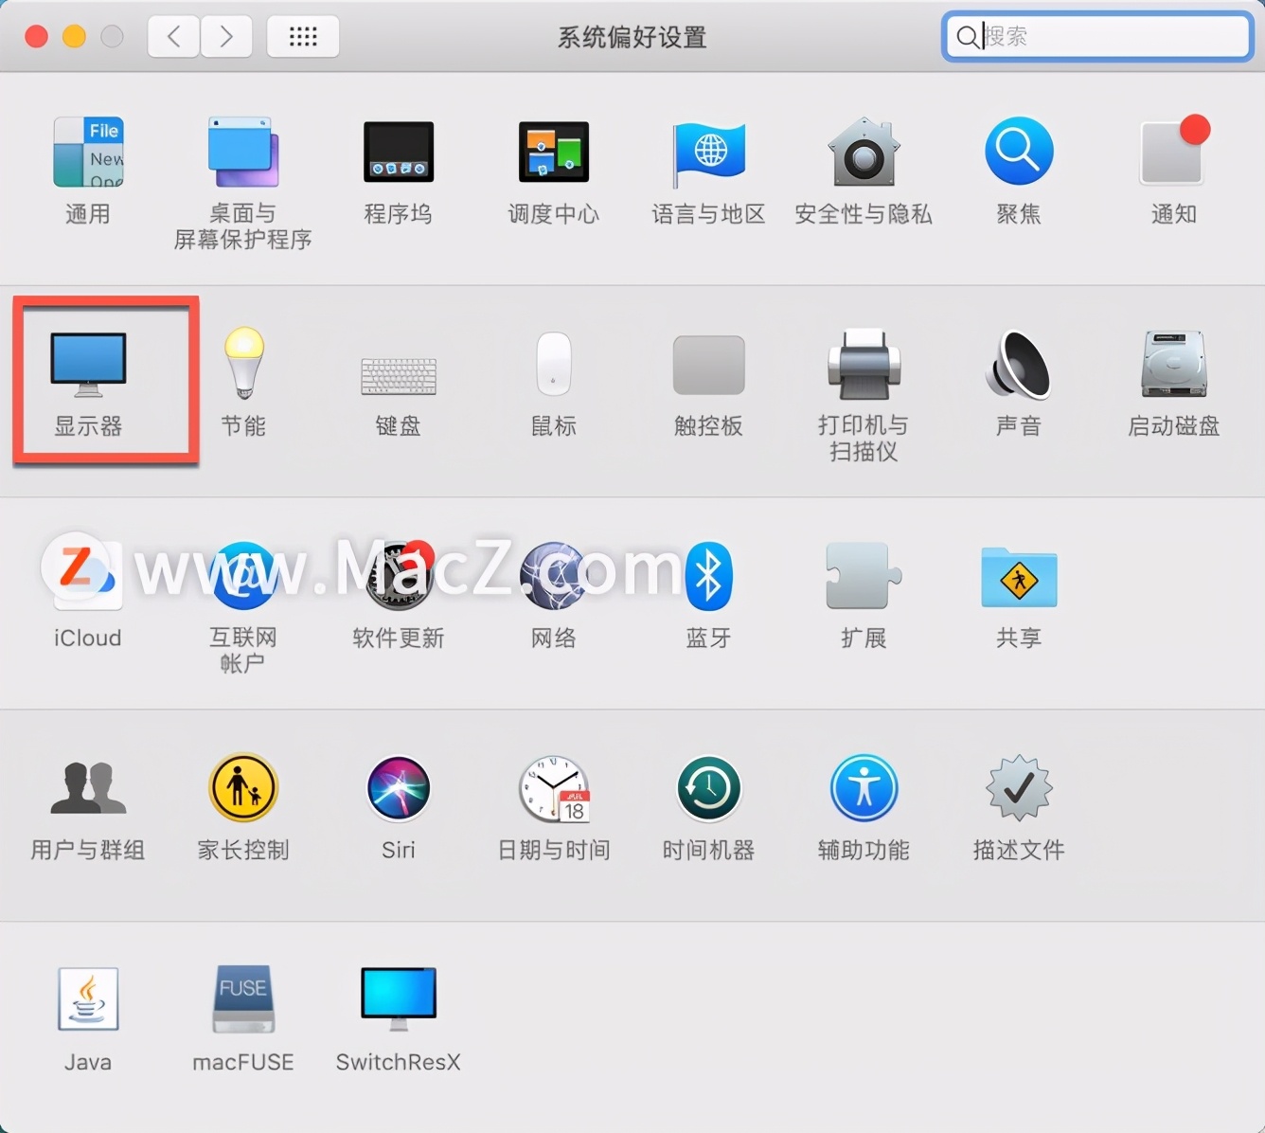Show all preferences via the grid button

tap(303, 36)
